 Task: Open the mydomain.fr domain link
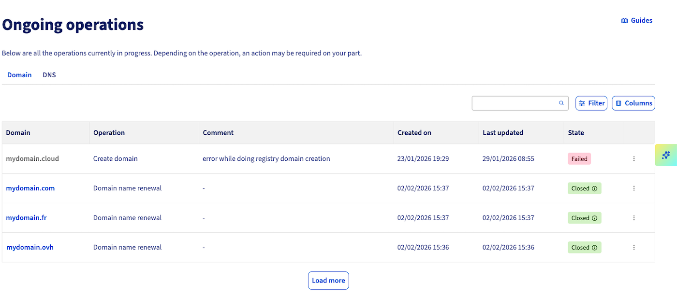27,218
